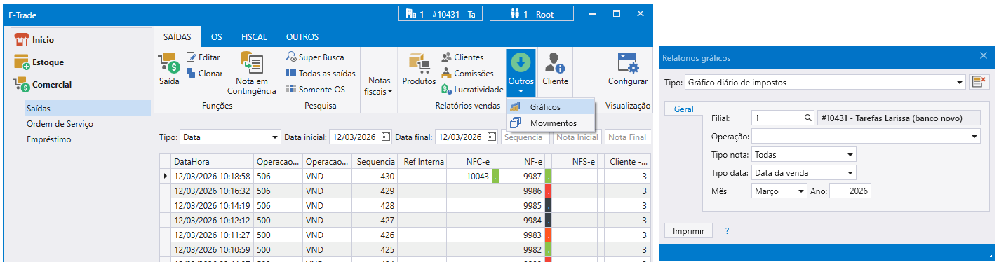Click the help question mark link

(727, 230)
